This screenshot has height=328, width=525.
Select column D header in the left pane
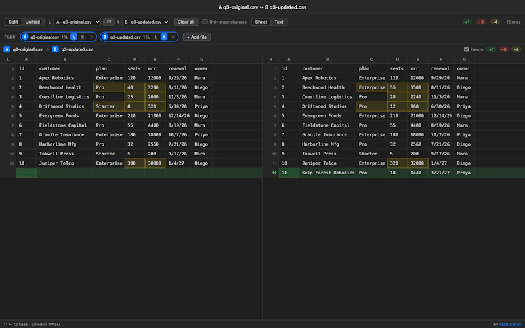pyautogui.click(x=135, y=59)
